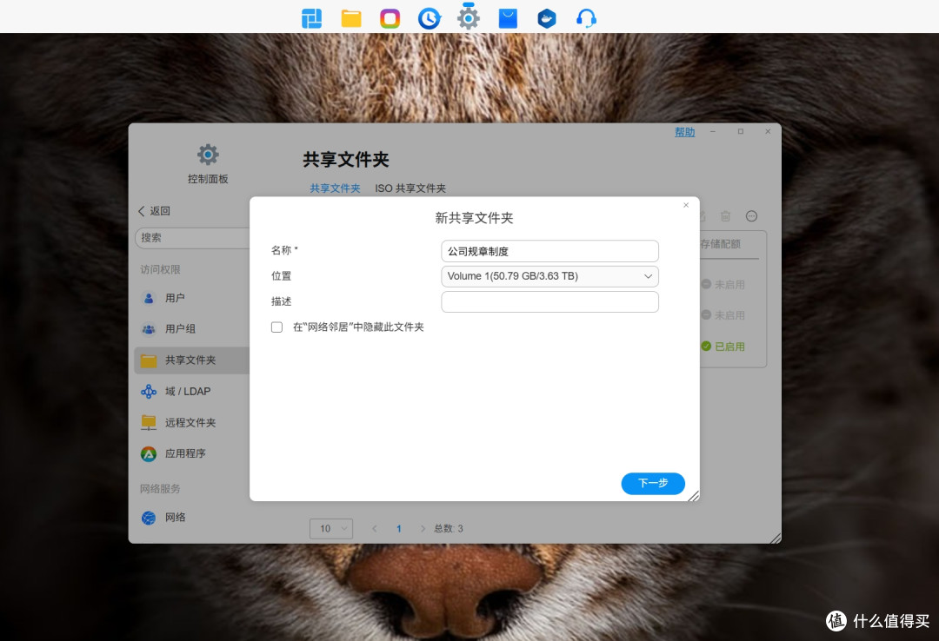Open the support headset icon in dock
939x641 pixels.
pos(586,18)
